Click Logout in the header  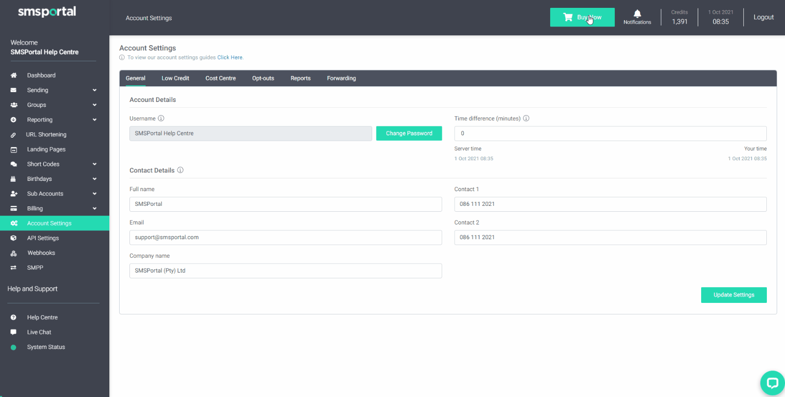click(763, 17)
